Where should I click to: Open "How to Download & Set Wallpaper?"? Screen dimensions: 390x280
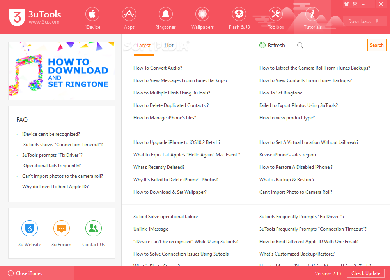[x=170, y=192]
